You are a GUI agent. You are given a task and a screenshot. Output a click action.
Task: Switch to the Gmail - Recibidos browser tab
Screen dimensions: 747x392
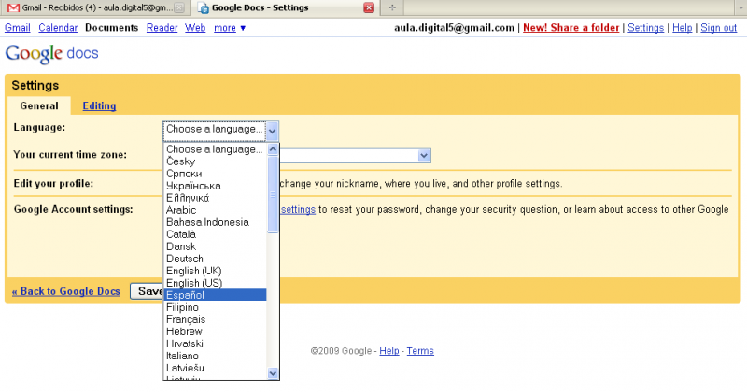(x=95, y=7)
